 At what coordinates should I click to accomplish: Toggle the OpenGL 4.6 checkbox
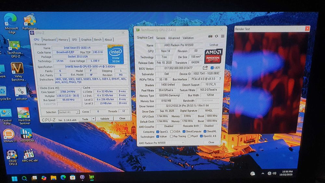pyautogui.click(x=201, y=136)
